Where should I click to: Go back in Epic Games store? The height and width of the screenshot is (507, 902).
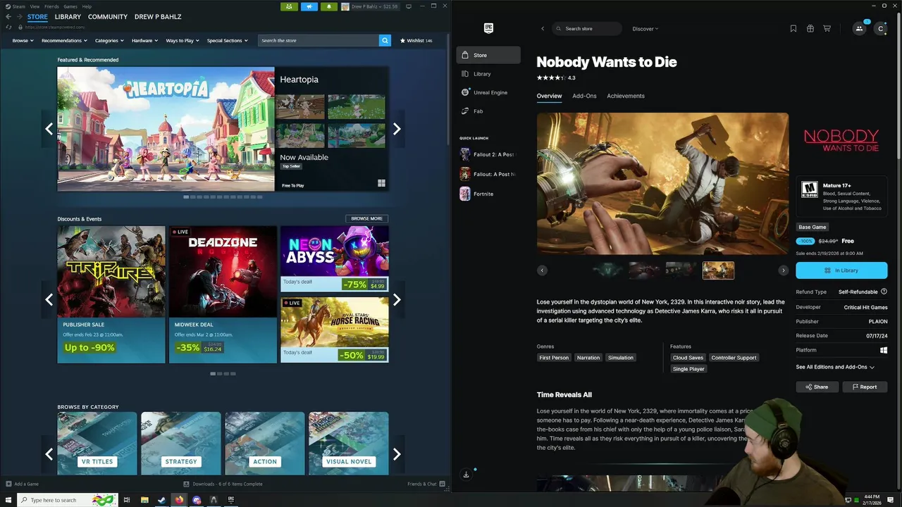[543, 29]
